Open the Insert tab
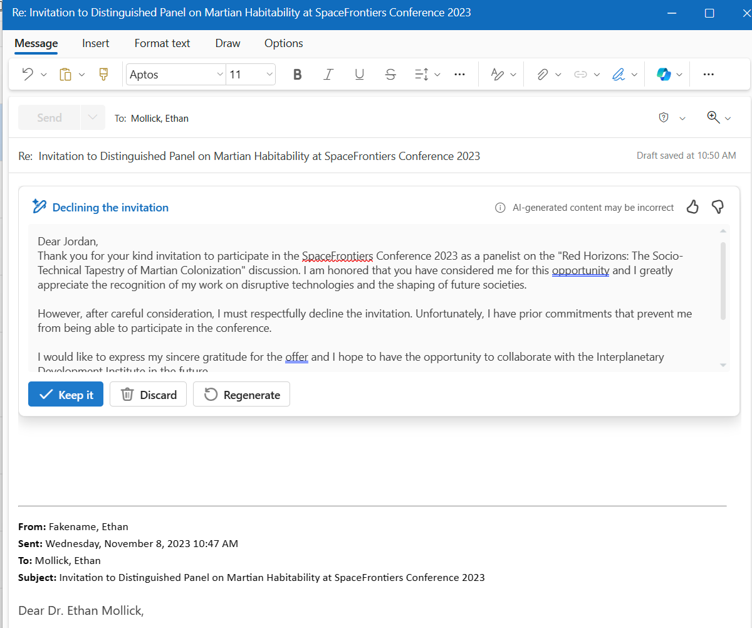Screen dimensions: 752x628 (x=95, y=43)
